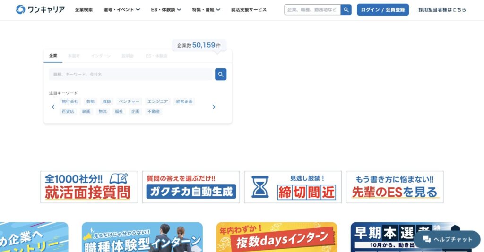Open the 複数daysインターン banner thumbnail
484x252 pixels.
(277, 237)
